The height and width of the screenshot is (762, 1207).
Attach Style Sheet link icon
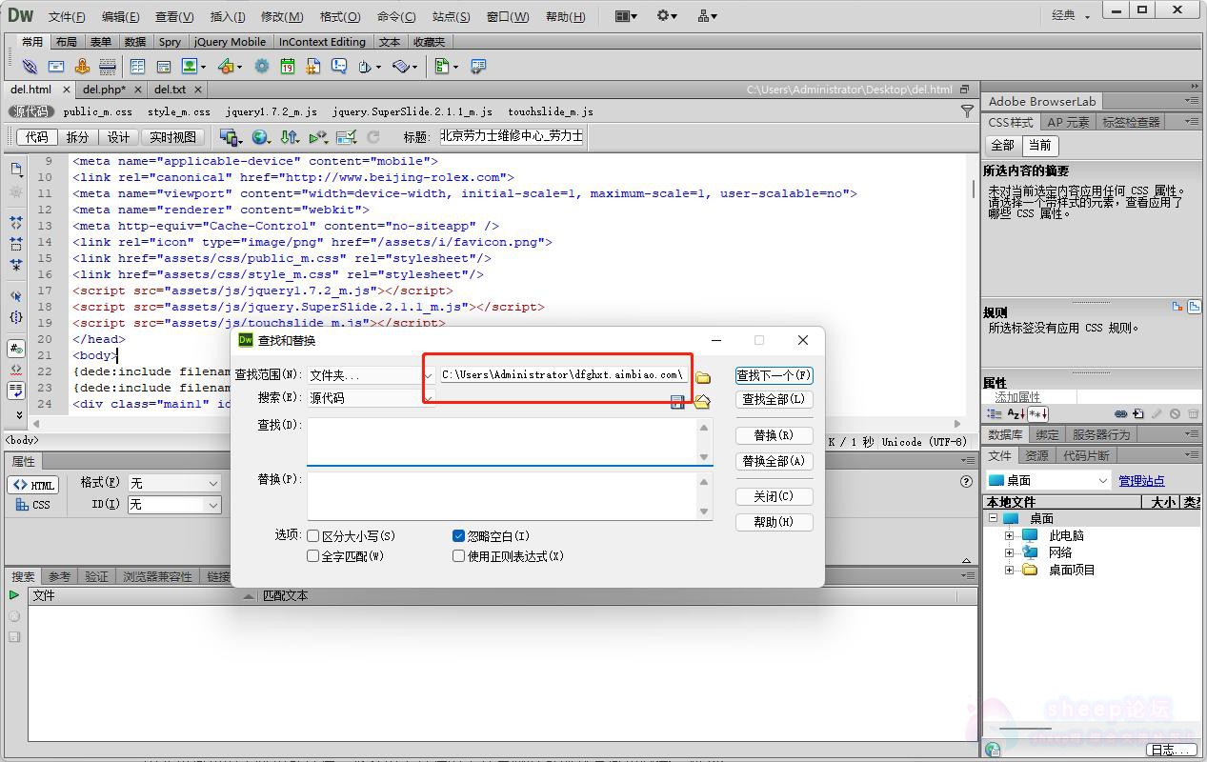[1120, 413]
